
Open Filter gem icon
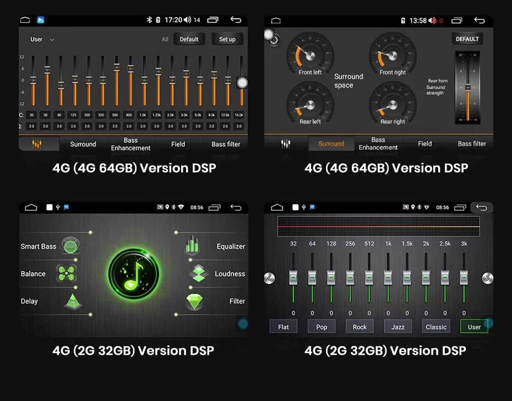click(x=194, y=301)
